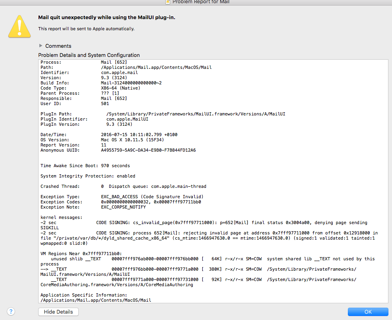Click parent process value '??? [1]'

(x=110, y=93)
